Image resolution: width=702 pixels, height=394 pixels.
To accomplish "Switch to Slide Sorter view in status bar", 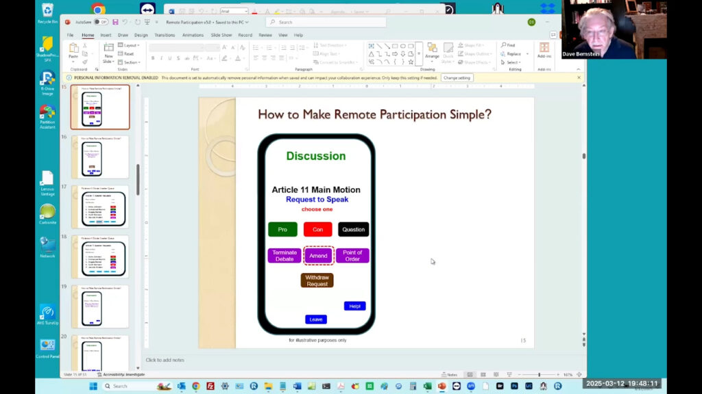I will point(483,374).
